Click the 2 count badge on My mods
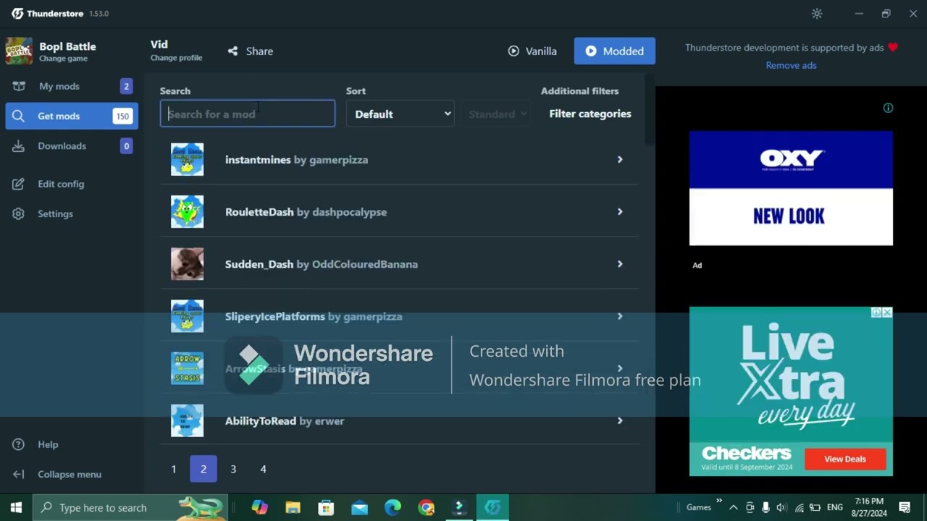The width and height of the screenshot is (927, 521). pyautogui.click(x=126, y=86)
